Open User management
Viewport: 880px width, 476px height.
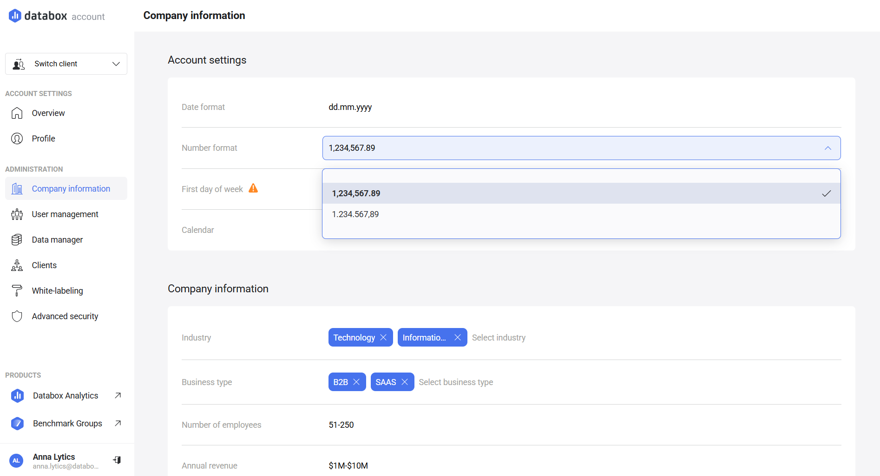(x=65, y=214)
